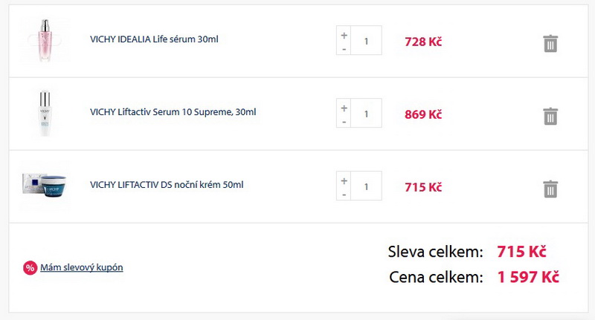Open VICHY LIFTACTIV DS noční krém product
Image resolution: width=595 pixels, height=320 pixels.
click(x=167, y=184)
